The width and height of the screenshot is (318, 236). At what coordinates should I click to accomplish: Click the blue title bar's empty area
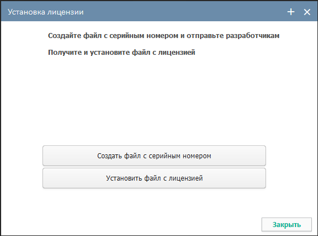point(183,12)
